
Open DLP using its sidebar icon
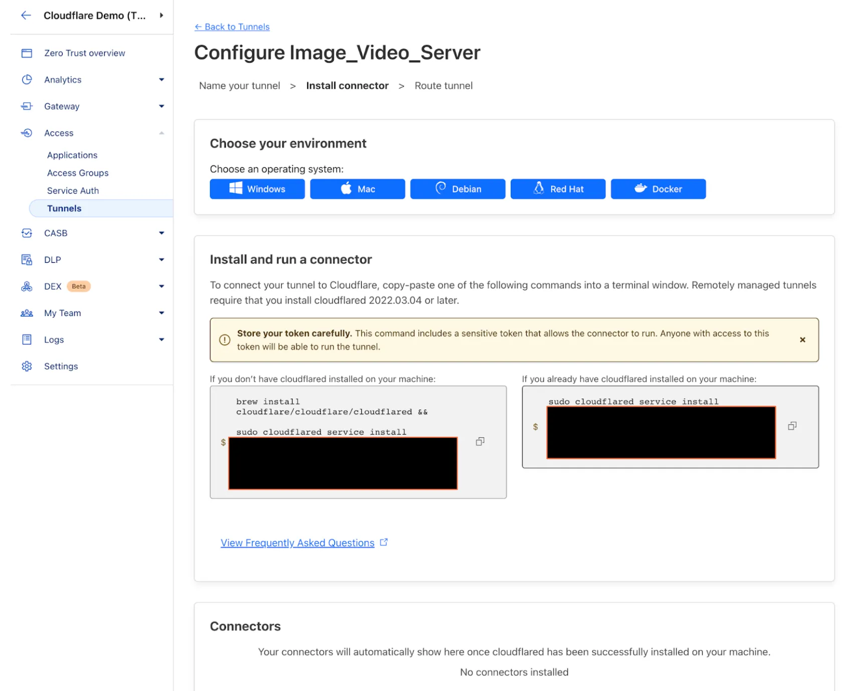27,259
